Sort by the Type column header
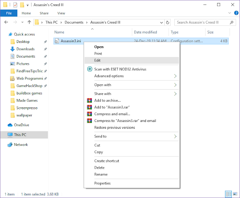This screenshot has height=198, width=240. pos(187,32)
